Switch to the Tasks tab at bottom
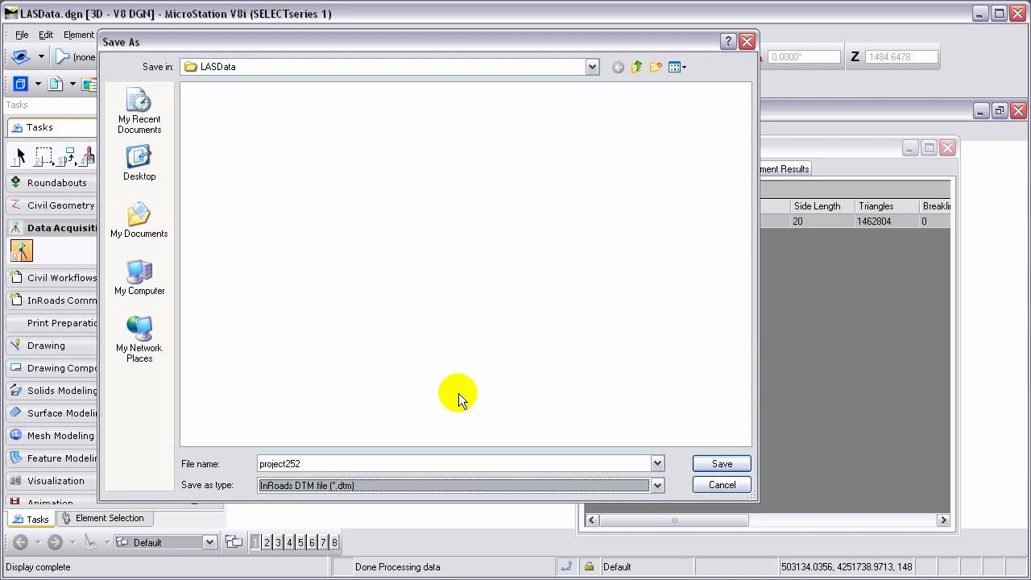1031x580 pixels. click(x=31, y=519)
